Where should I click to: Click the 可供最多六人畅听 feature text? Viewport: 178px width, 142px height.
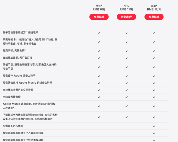click(13, 126)
